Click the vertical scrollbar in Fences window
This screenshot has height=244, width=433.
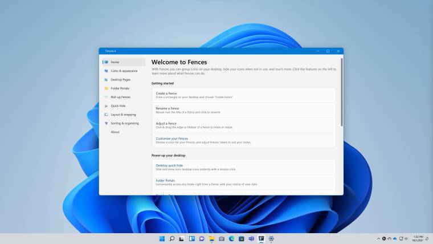pos(342,91)
